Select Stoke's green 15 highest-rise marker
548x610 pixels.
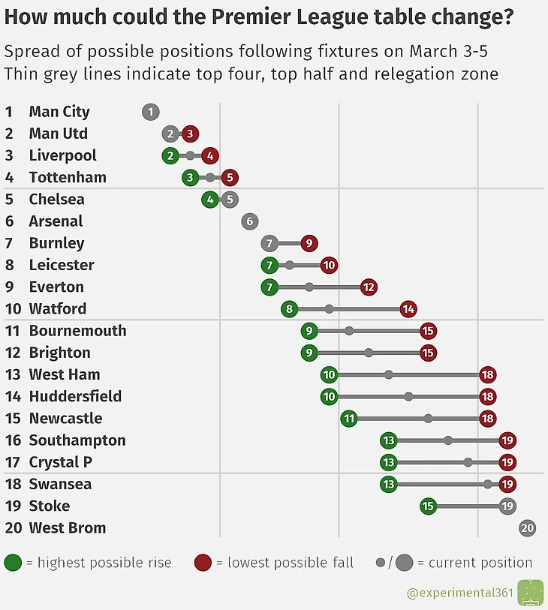[428, 506]
